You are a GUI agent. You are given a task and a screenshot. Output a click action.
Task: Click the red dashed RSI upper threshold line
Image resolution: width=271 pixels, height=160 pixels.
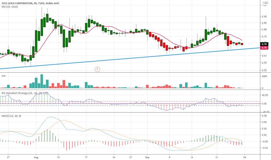pyautogui.click(x=130, y=101)
